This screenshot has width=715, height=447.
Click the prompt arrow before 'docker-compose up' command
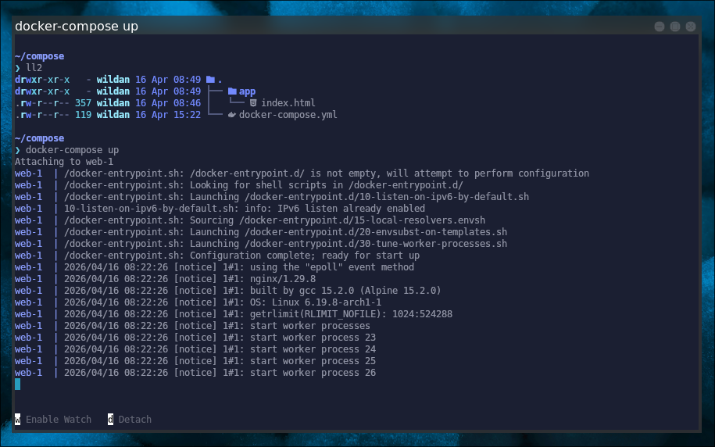click(17, 150)
